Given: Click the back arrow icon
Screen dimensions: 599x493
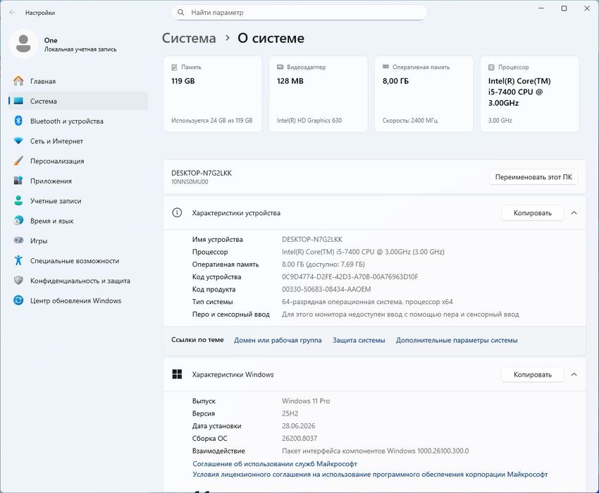Looking at the screenshot, I should click(x=12, y=13).
